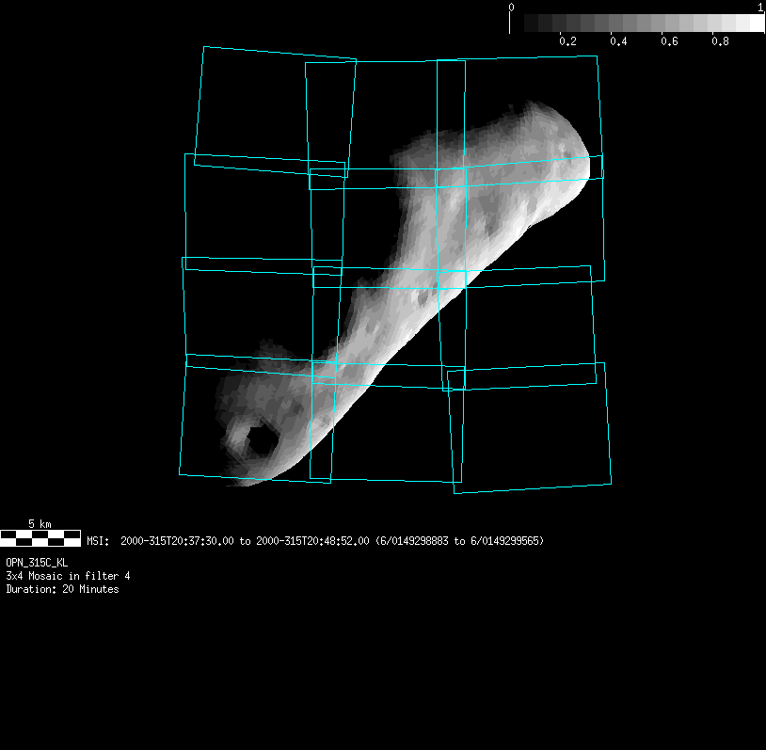Click the OPN_315C_KL sequence name
Image resolution: width=766 pixels, height=750 pixels.
37,562
